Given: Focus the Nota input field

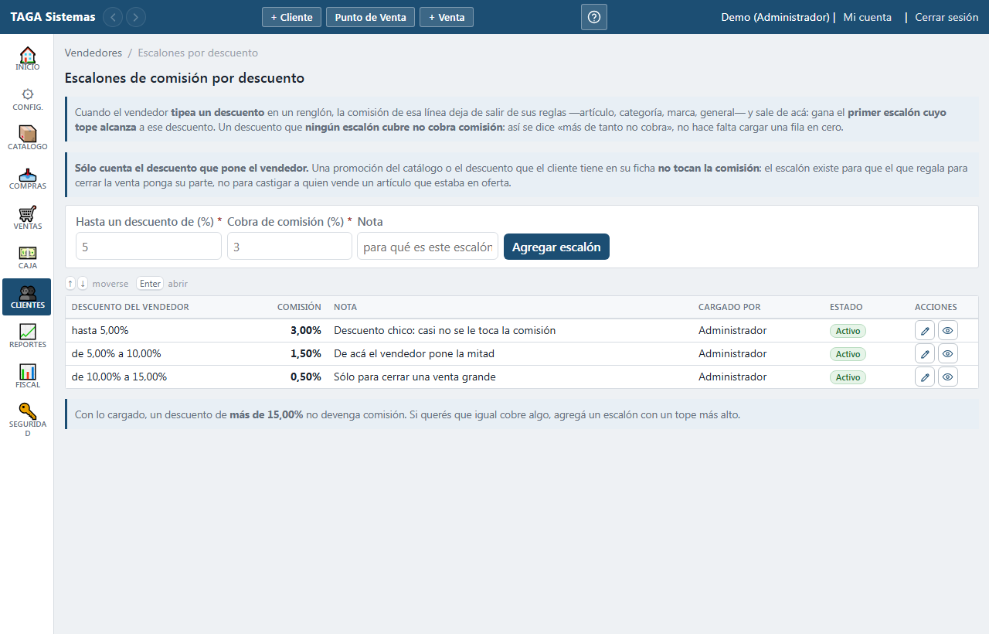Looking at the screenshot, I should pos(427,247).
